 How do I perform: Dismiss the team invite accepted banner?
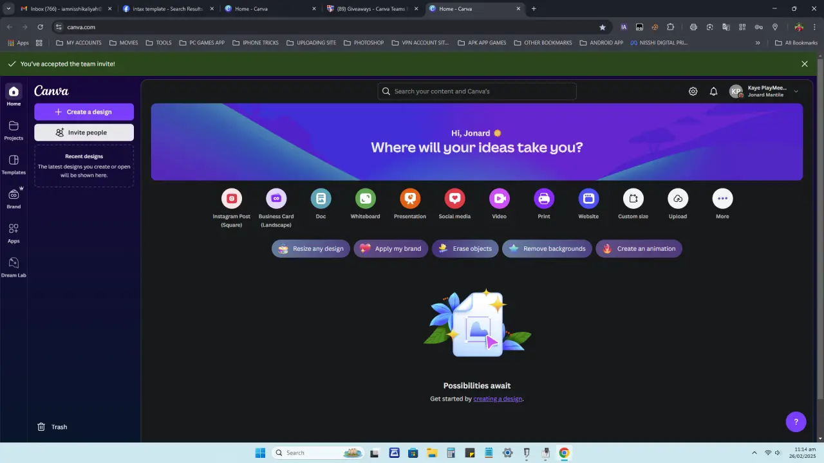coord(805,64)
